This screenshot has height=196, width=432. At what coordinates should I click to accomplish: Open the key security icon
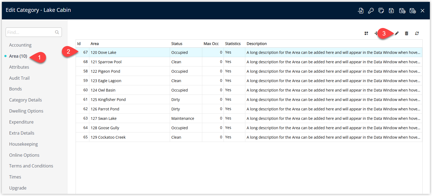coord(371,10)
